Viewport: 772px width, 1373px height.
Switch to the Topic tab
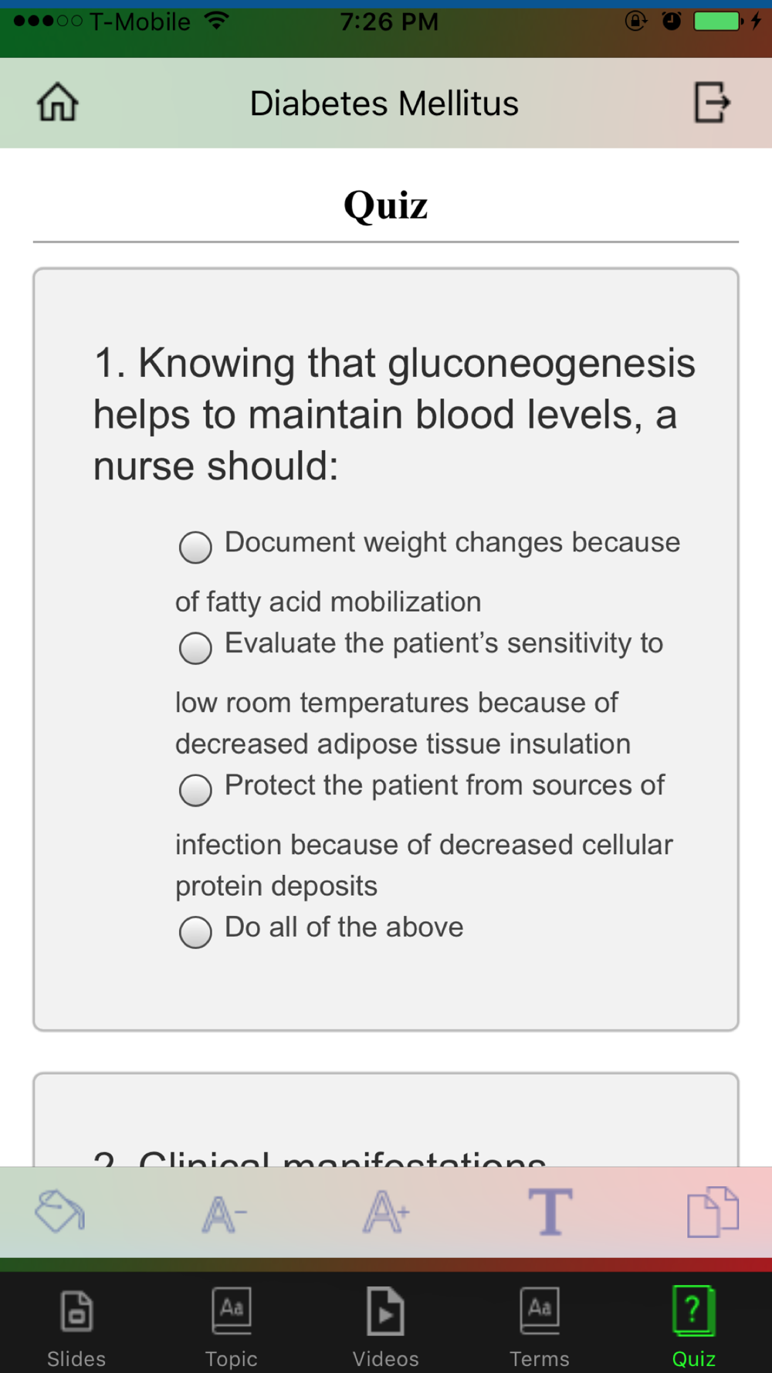click(231, 1327)
